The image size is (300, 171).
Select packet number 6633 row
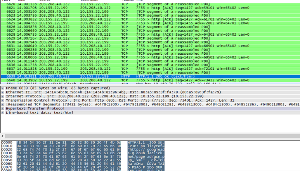tap(150, 54)
